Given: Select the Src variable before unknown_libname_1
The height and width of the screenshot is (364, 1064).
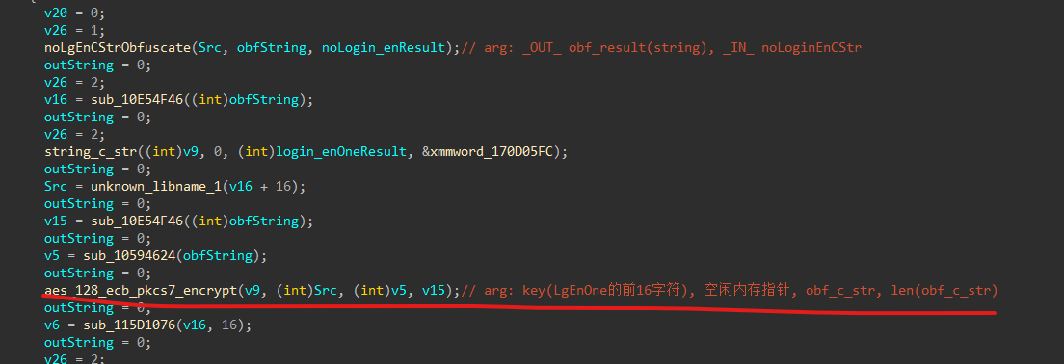Looking at the screenshot, I should coord(54,187).
